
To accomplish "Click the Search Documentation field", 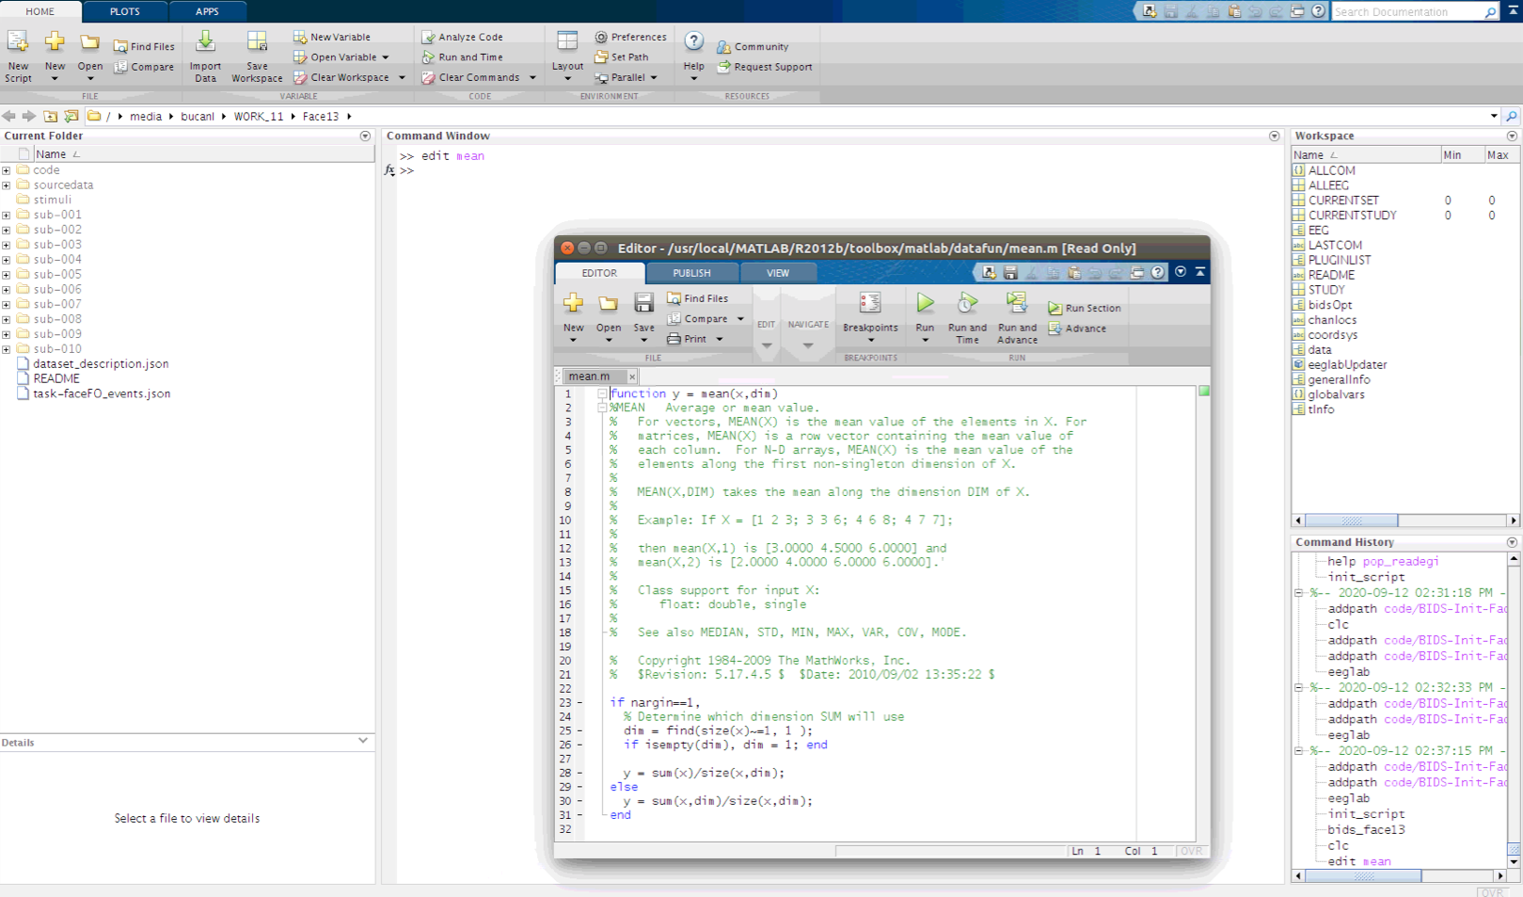I will 1409,11.
